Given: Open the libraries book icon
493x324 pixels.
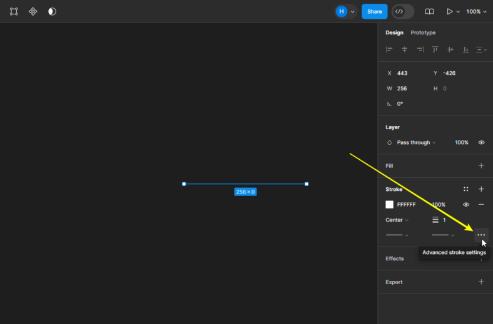Looking at the screenshot, I should coord(429,12).
